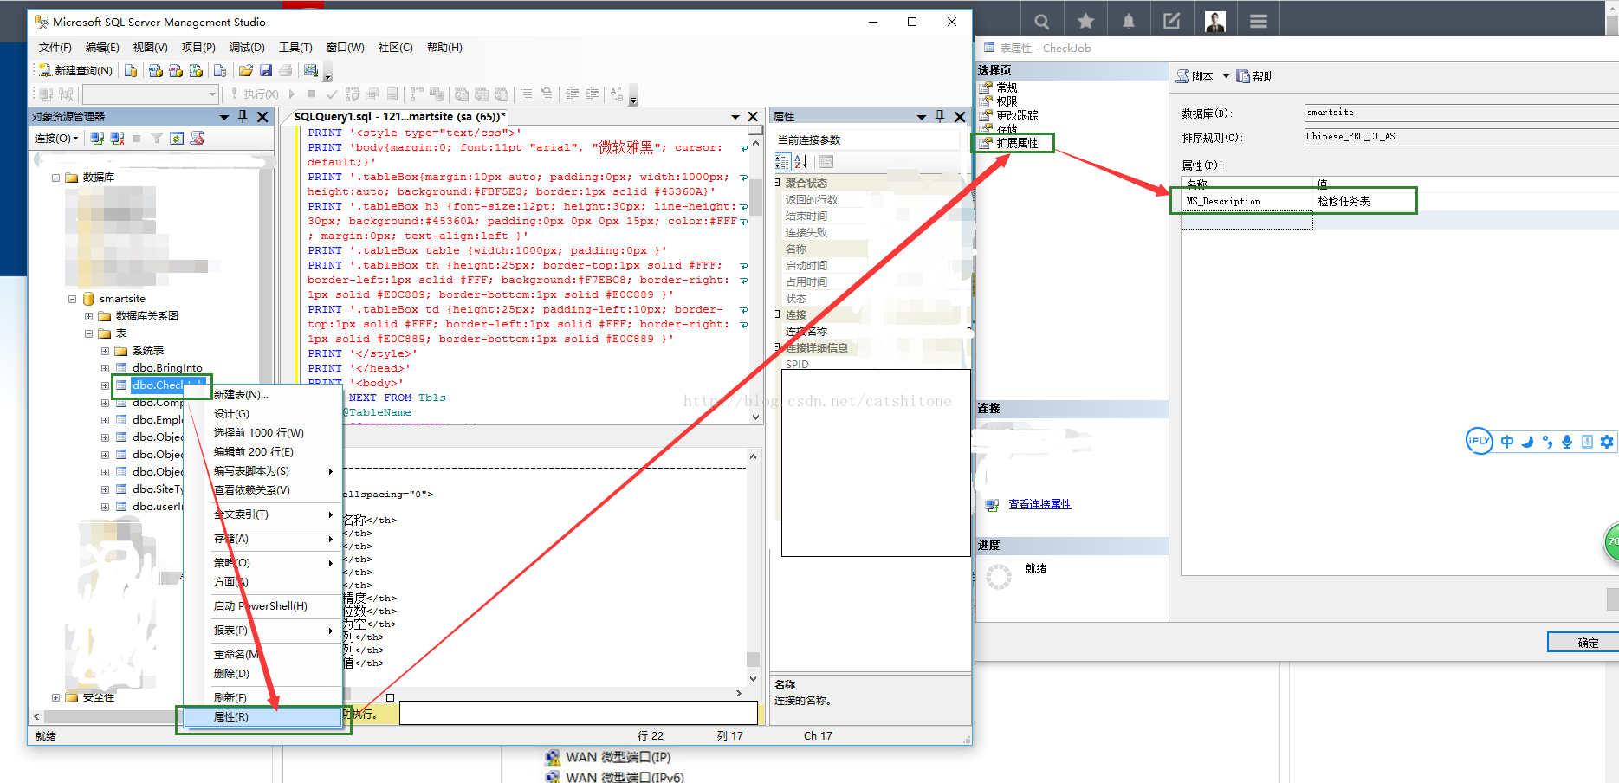Click the 新建查询 (New Query) toolbar button
Screen dimensions: 1619x783
[75, 70]
